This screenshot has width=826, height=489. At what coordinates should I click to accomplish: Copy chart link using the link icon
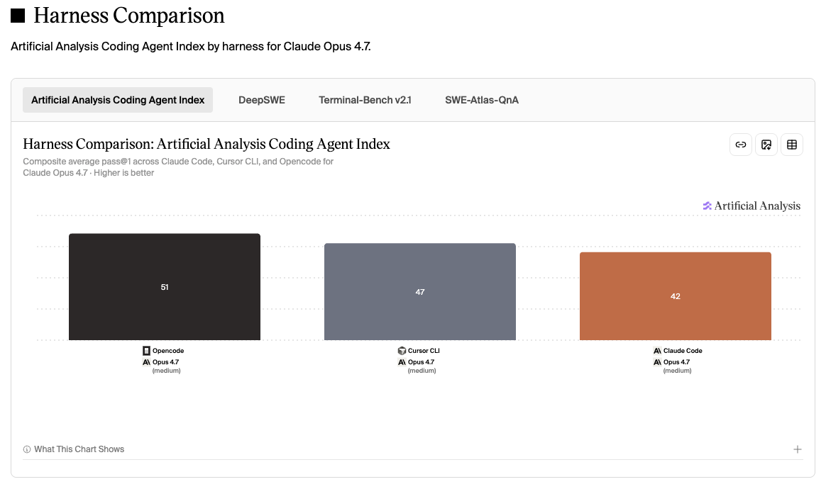pos(740,145)
